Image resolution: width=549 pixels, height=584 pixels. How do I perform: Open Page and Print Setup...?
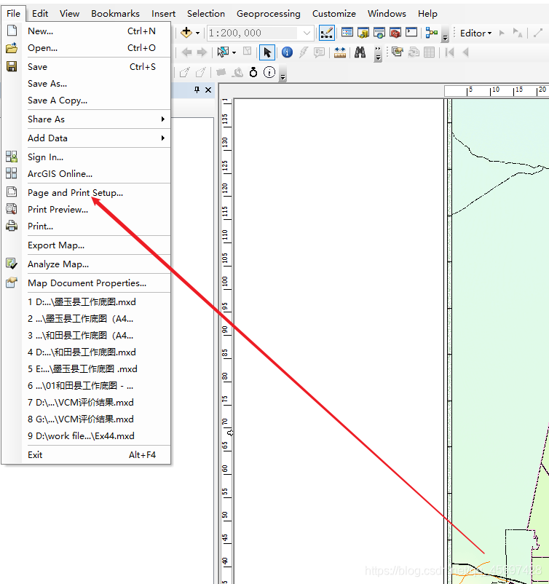87,193
